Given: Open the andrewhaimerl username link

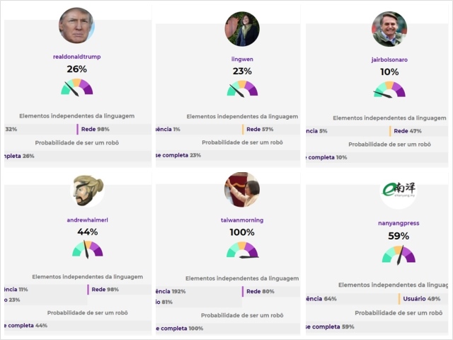Looking at the screenshot, I should coord(87,220).
